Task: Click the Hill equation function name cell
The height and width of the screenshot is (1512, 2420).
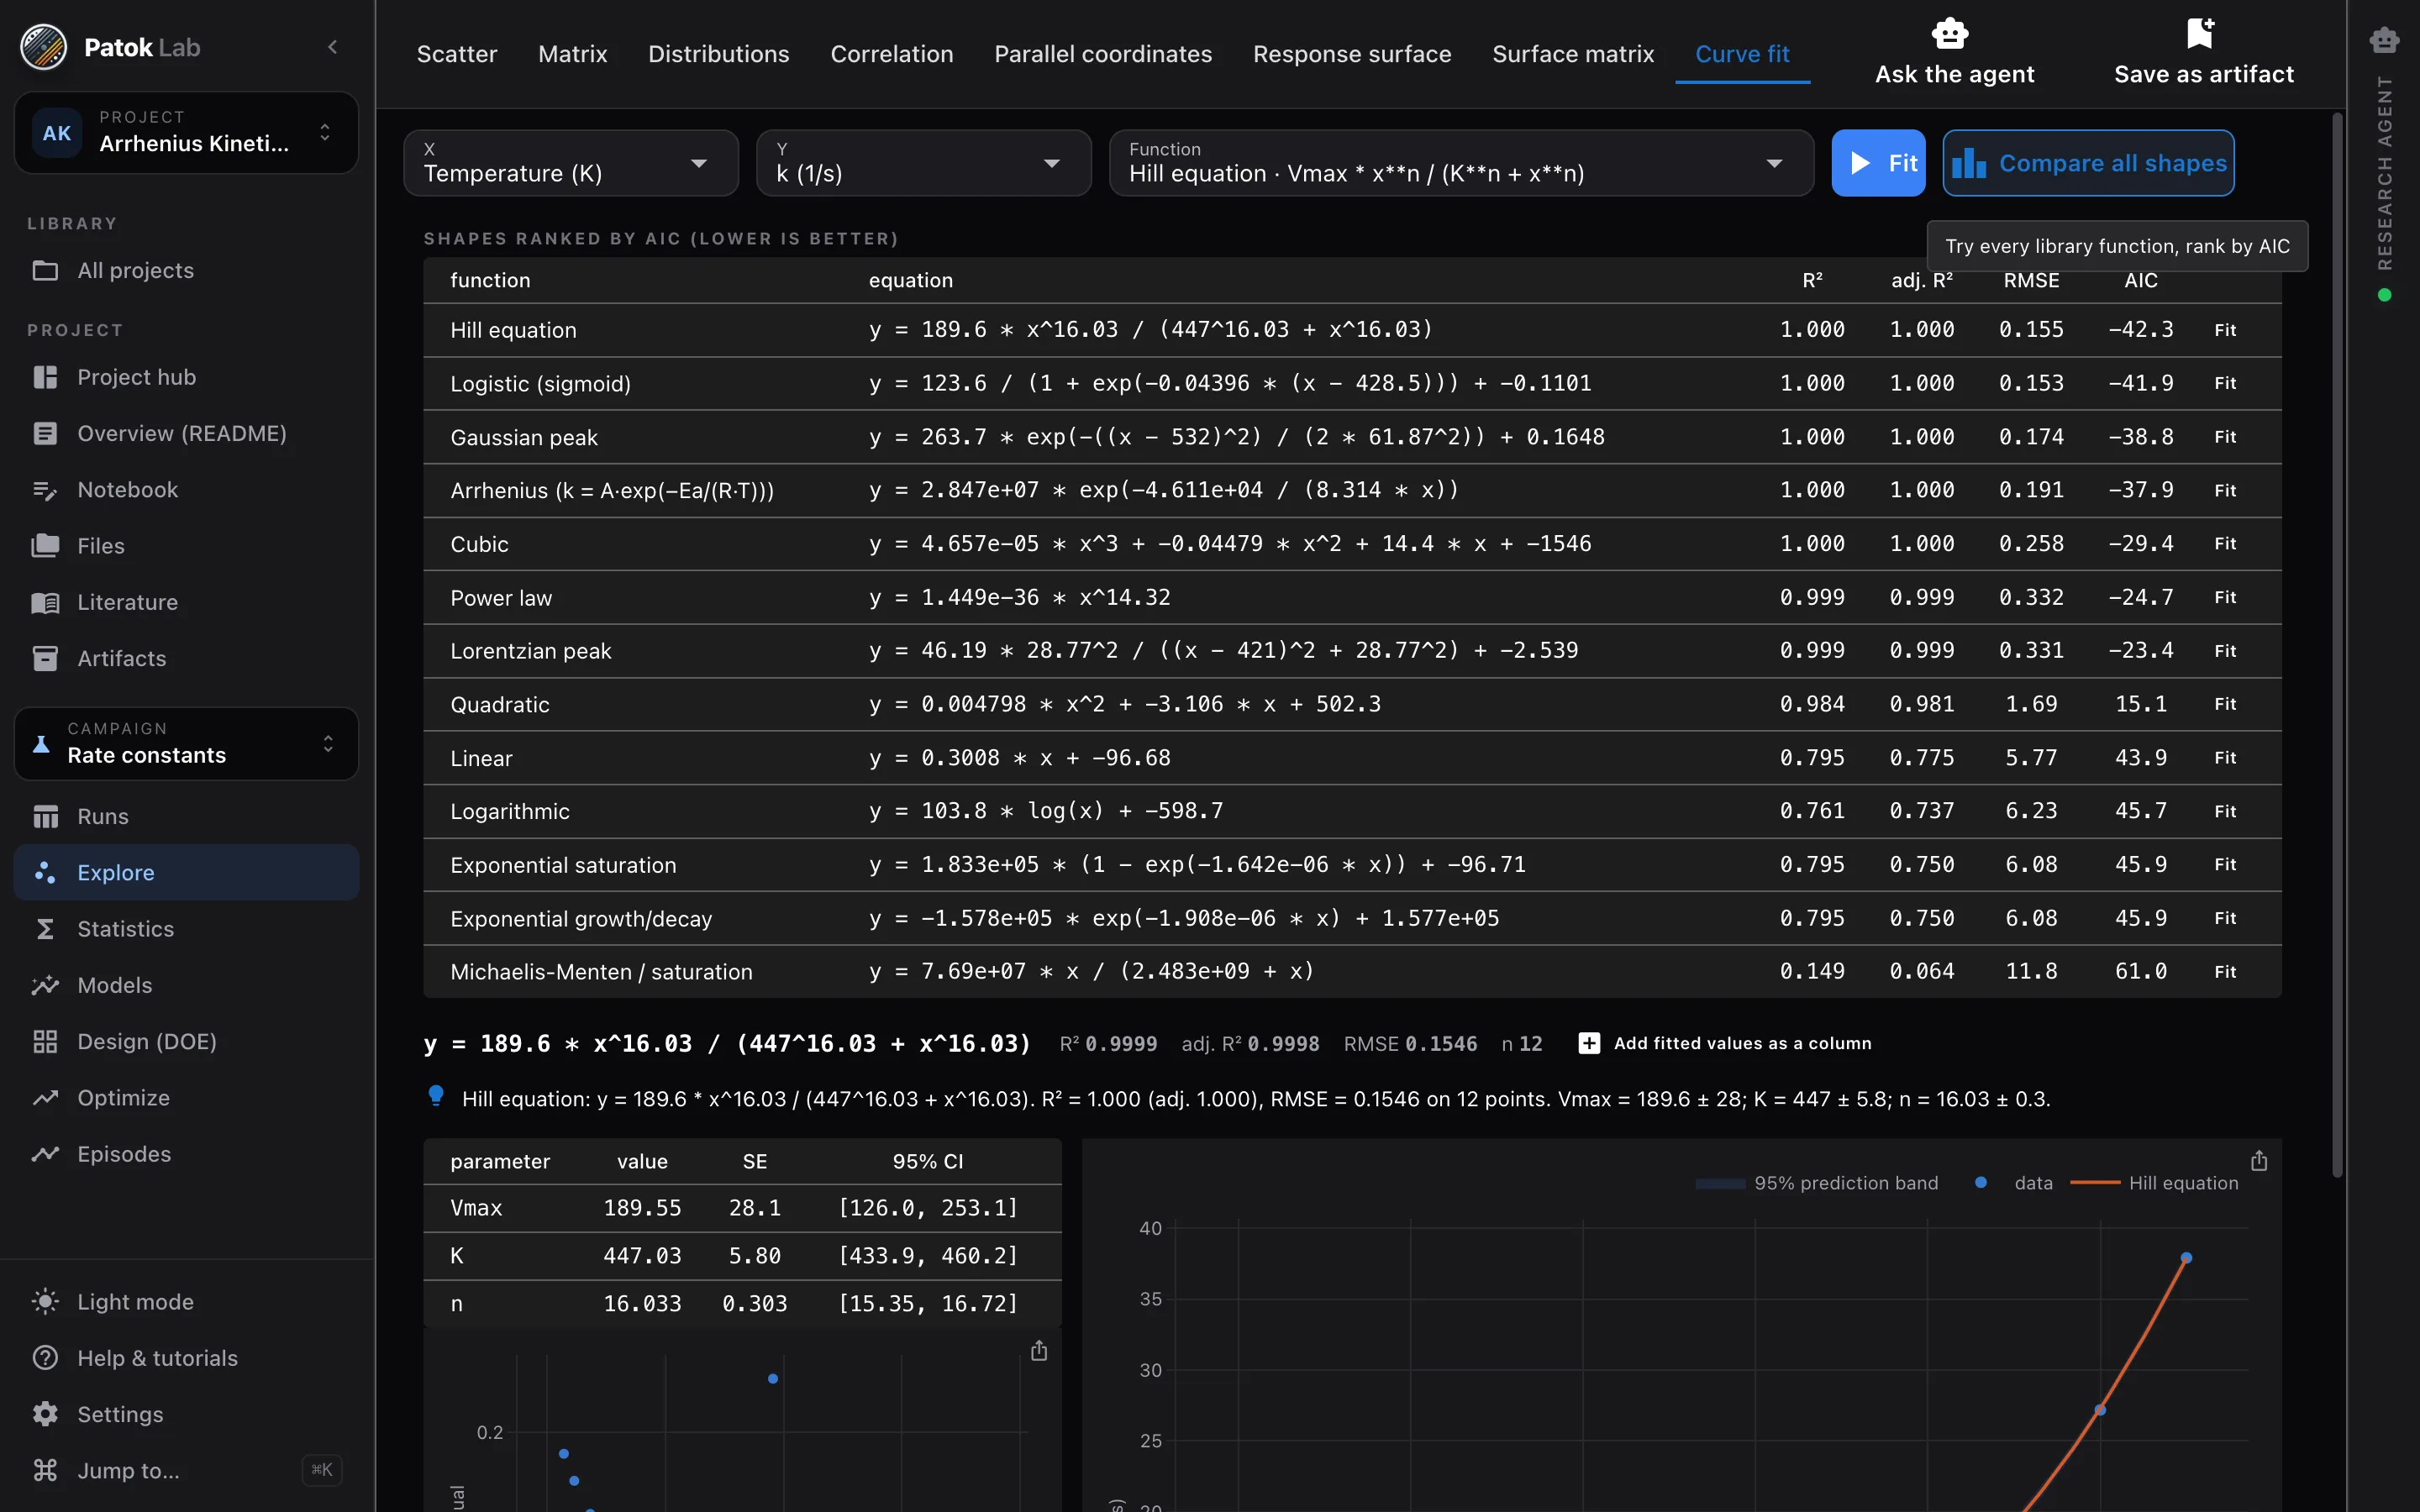Action: [x=513, y=330]
